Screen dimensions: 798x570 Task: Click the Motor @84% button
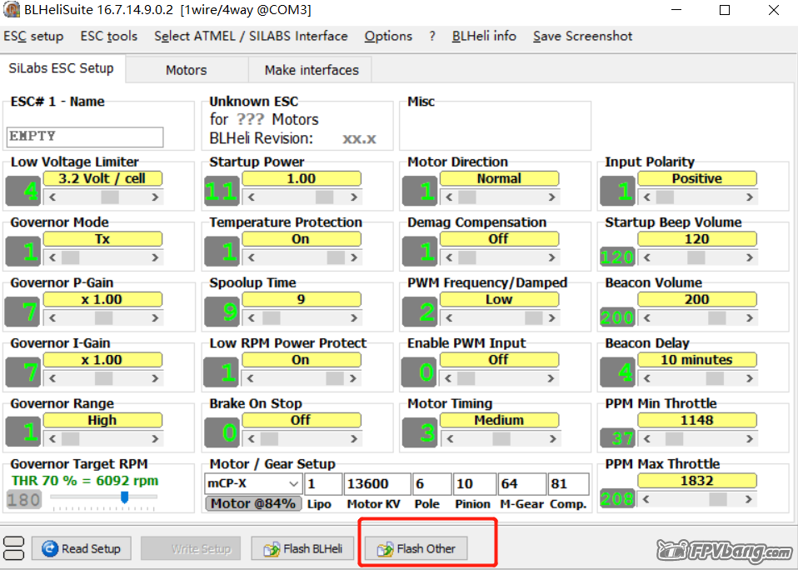253,503
